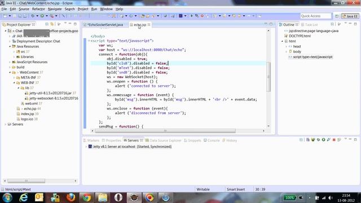Open the Run button dropdown arrow

(46, 16)
